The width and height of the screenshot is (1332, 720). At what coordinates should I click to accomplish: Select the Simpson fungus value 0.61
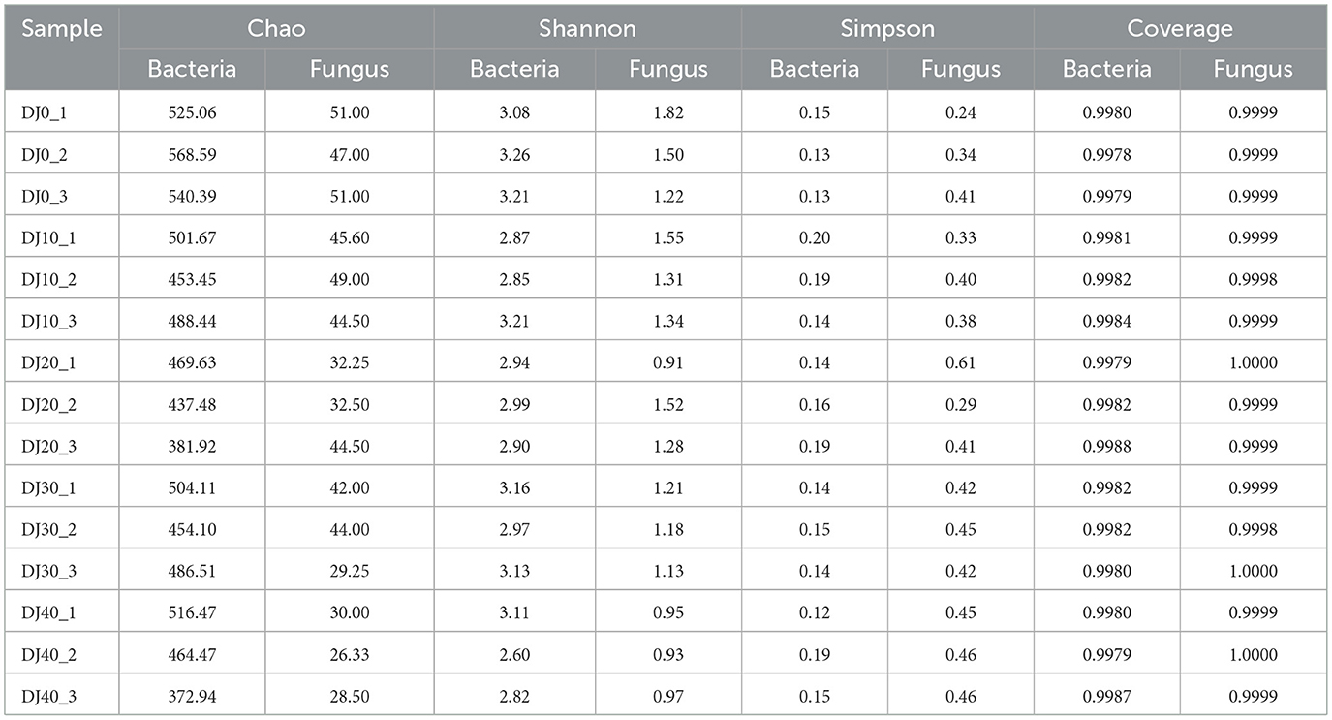(x=961, y=362)
